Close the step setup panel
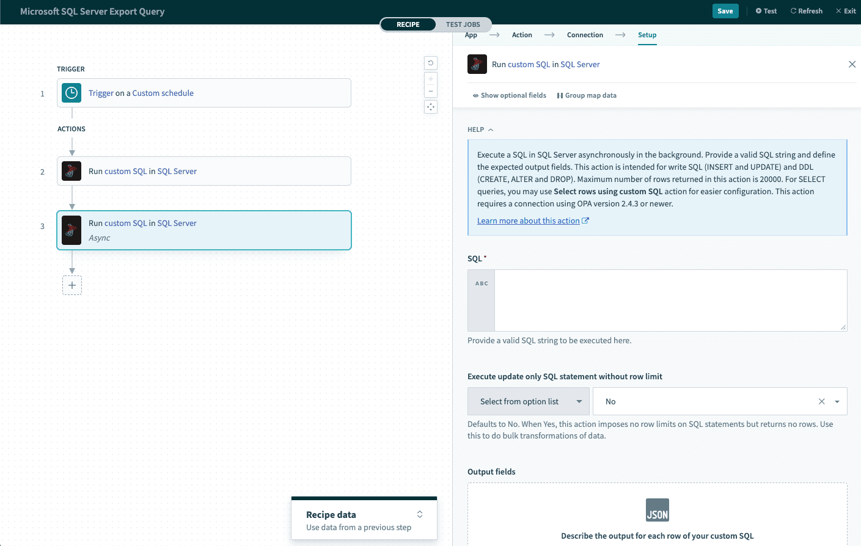 [852, 64]
